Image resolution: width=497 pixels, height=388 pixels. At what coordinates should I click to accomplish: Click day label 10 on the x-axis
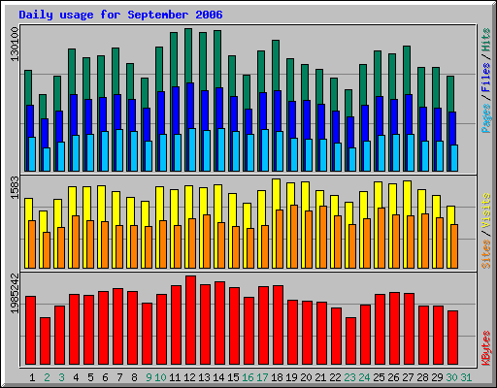click(160, 377)
